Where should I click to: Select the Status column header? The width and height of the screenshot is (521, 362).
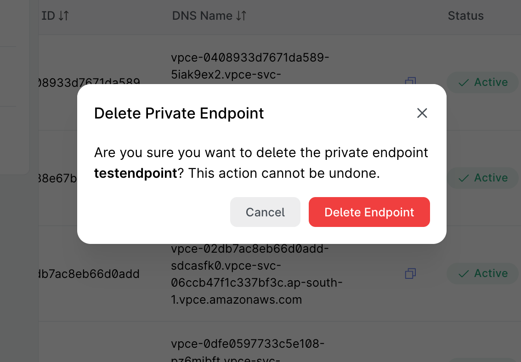tap(465, 16)
